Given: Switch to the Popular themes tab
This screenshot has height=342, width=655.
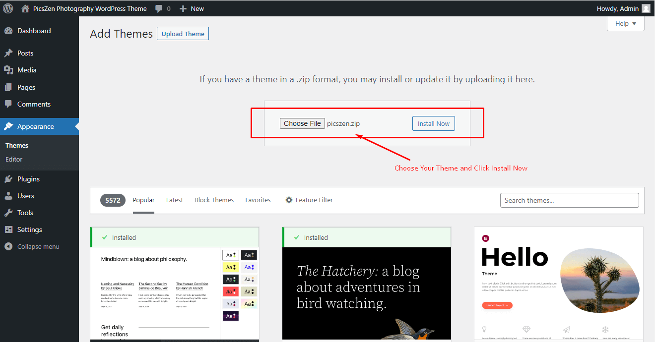Looking at the screenshot, I should [143, 200].
